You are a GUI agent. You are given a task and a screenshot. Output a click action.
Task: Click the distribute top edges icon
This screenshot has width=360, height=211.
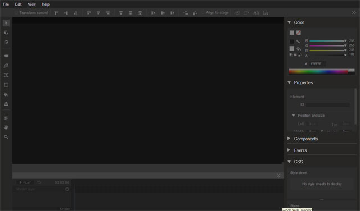click(x=121, y=13)
